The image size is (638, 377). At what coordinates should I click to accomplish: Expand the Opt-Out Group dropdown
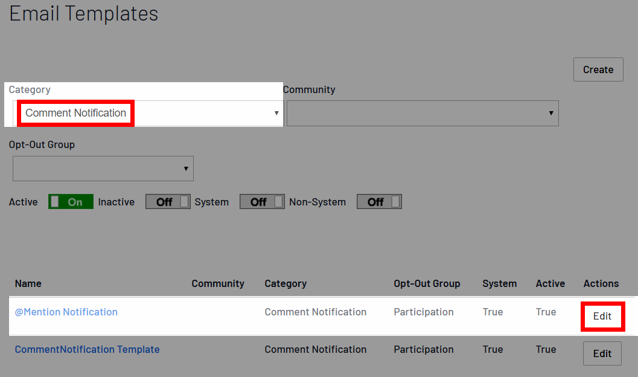pos(103,169)
